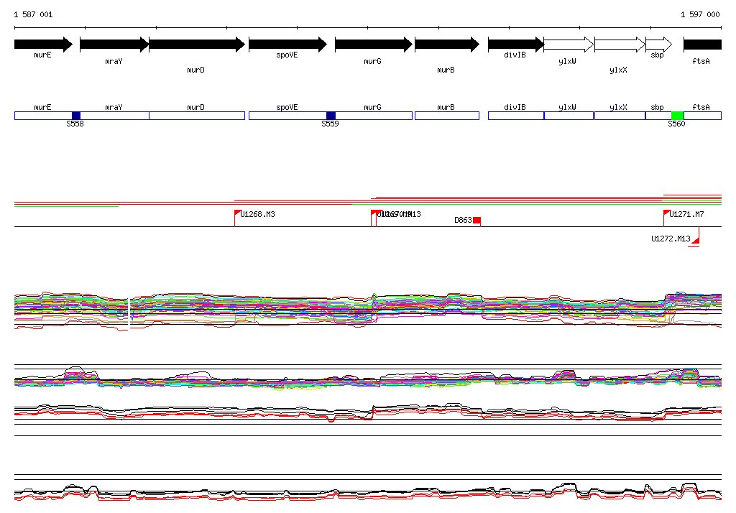
Task: Select the small white sbp arrow
Action: 658,45
